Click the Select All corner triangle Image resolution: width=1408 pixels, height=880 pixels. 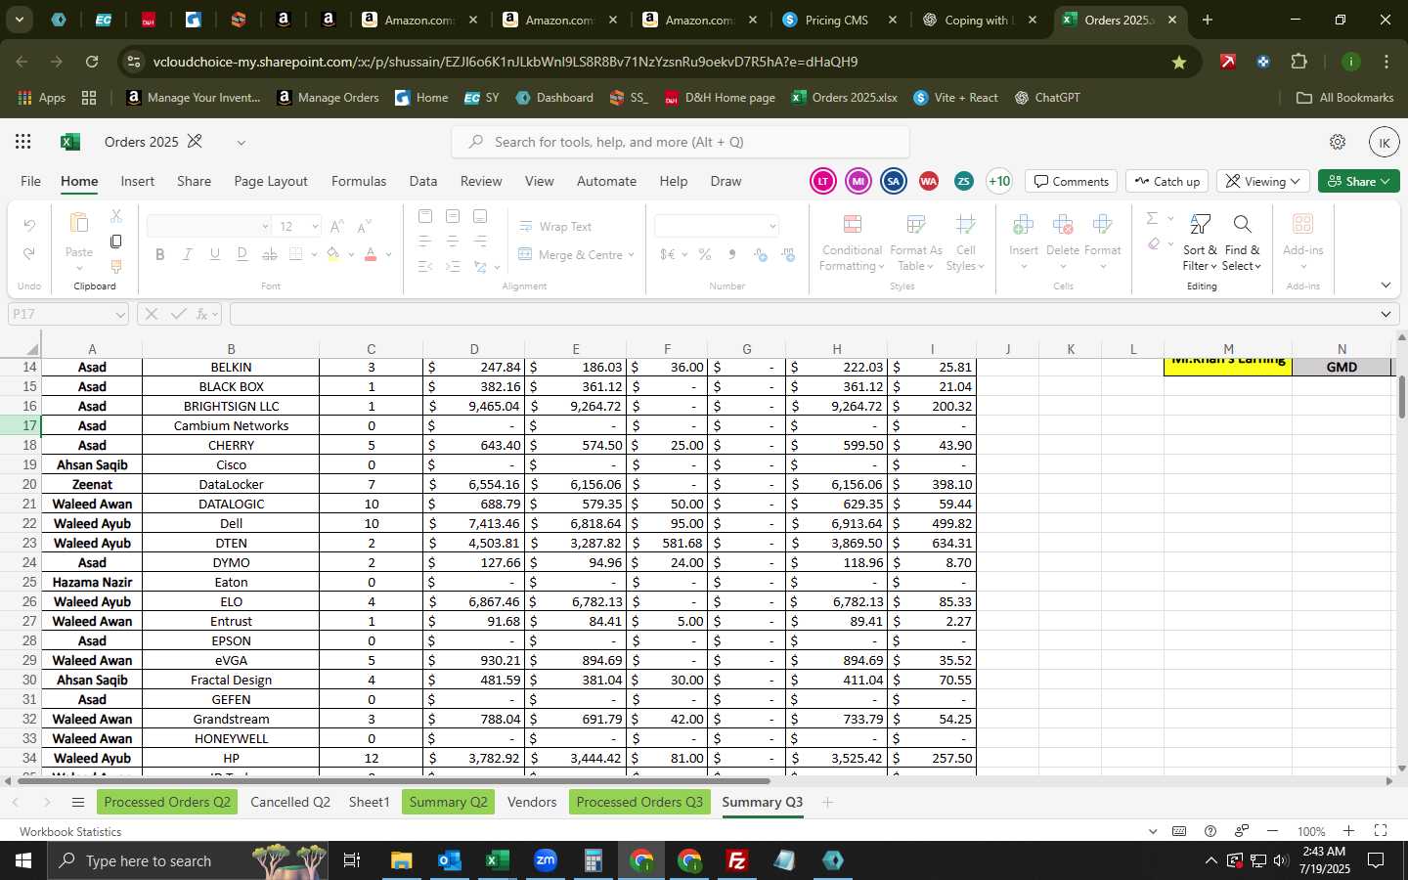pos(32,349)
